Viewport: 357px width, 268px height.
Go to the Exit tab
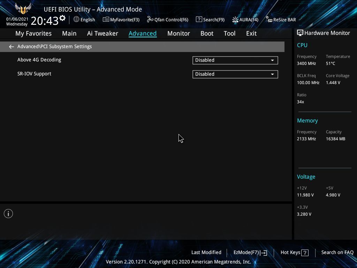[251, 33]
